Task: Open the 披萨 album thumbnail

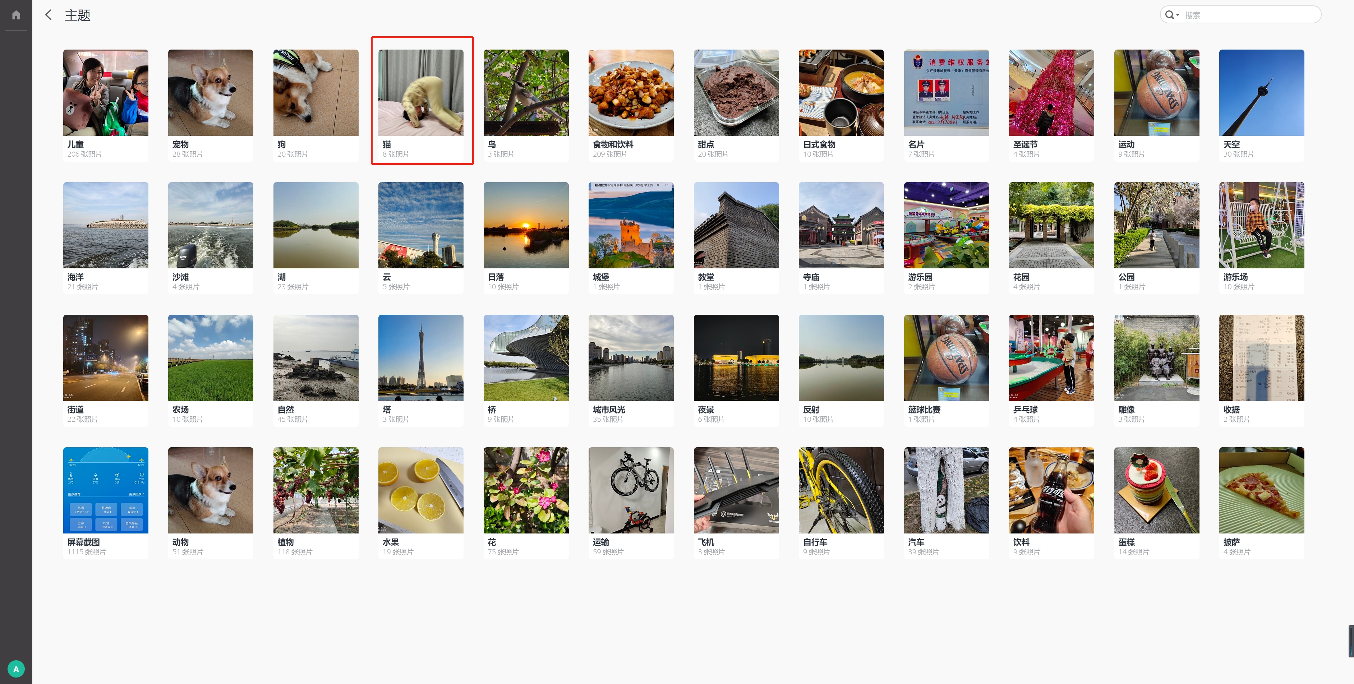Action: click(1262, 490)
